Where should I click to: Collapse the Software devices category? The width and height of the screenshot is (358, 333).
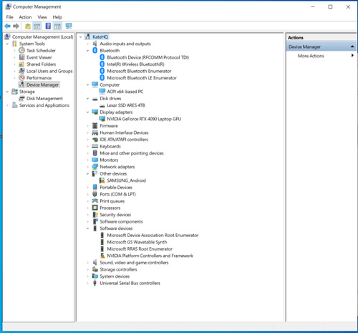87,228
